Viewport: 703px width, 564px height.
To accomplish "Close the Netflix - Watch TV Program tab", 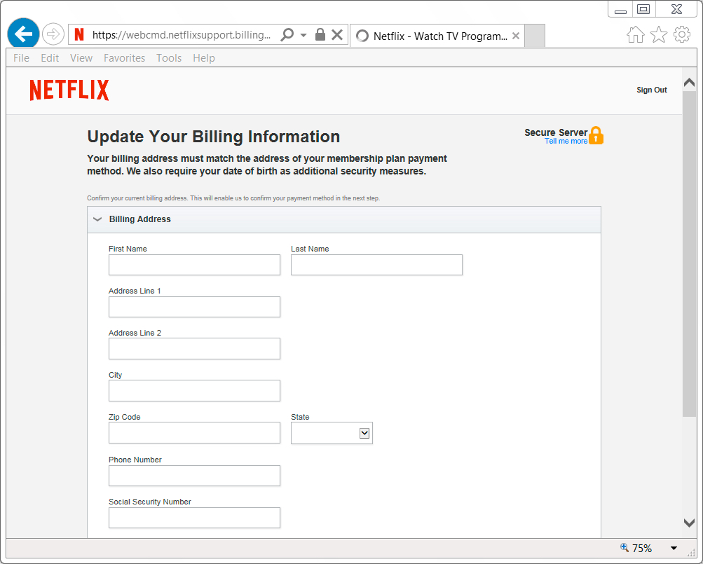I will 516,36.
